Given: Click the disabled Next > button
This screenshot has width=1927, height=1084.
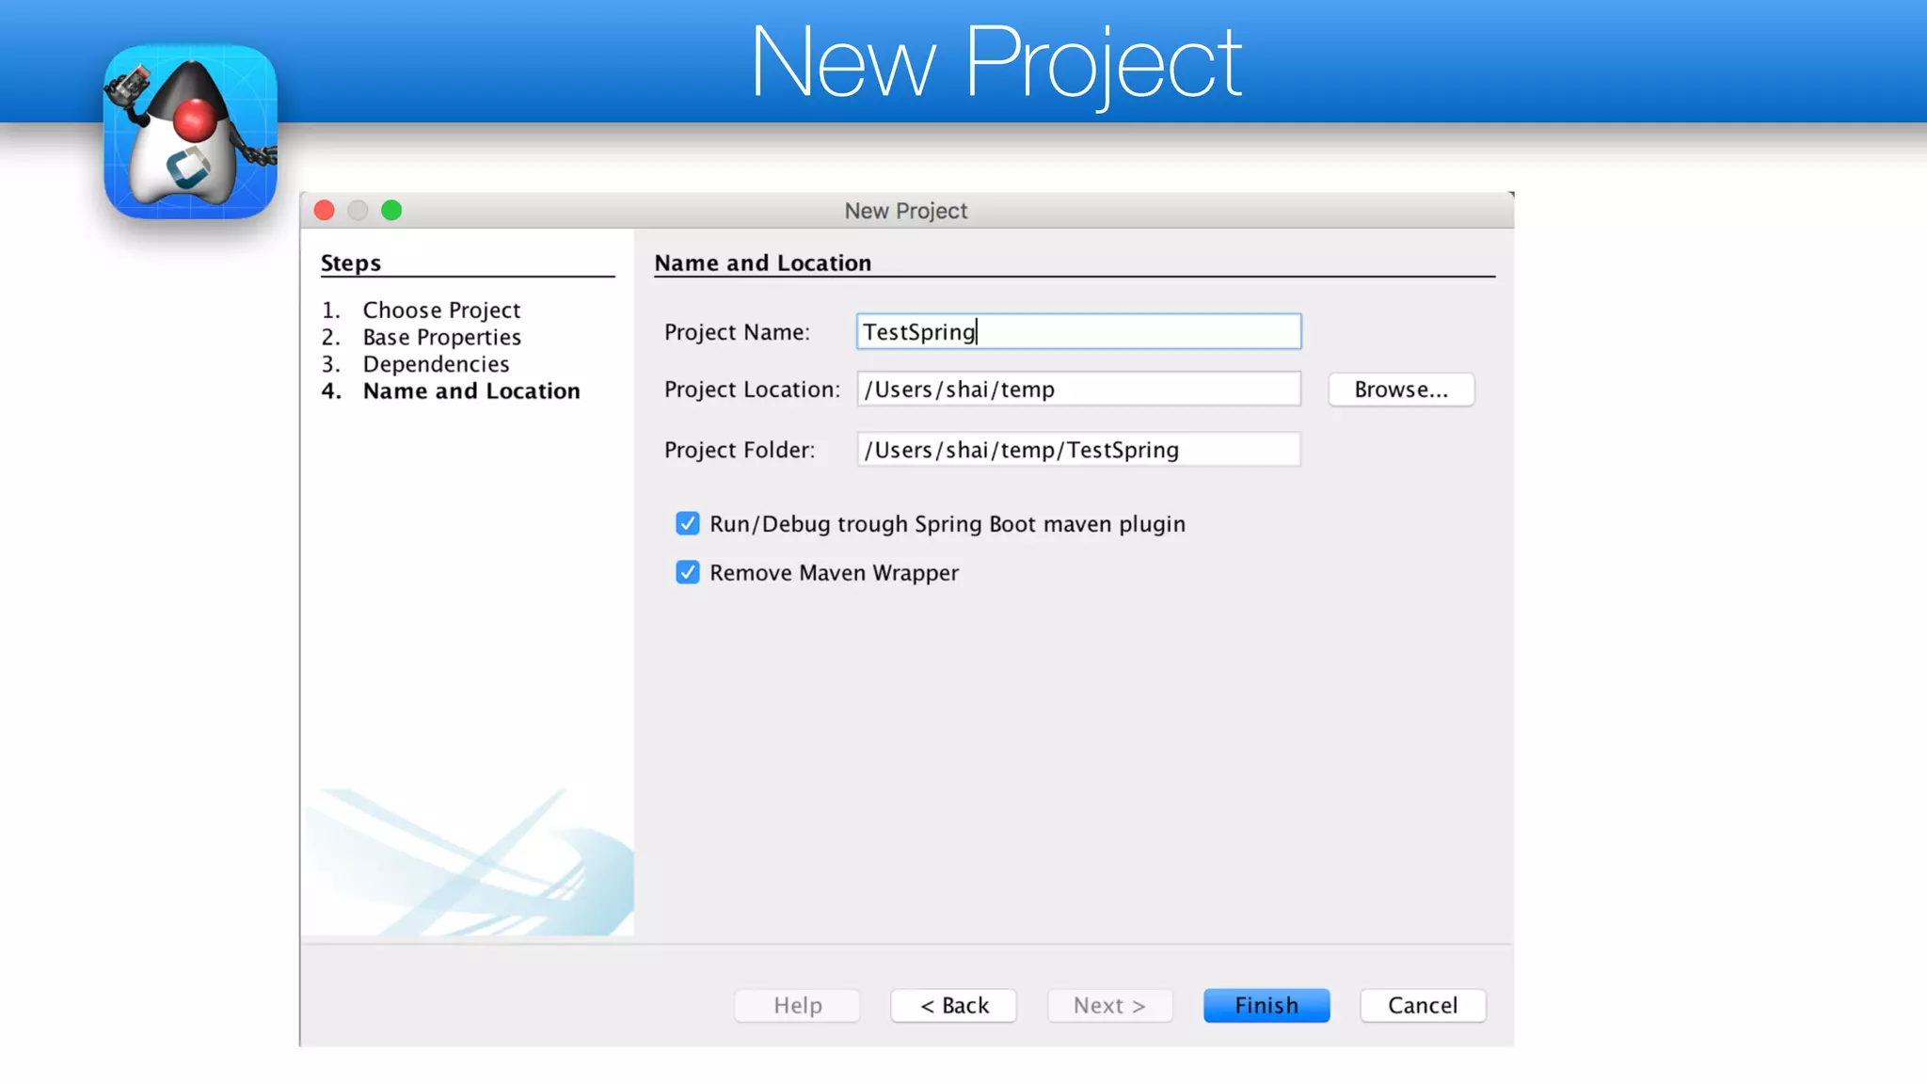Looking at the screenshot, I should pos(1109,1006).
